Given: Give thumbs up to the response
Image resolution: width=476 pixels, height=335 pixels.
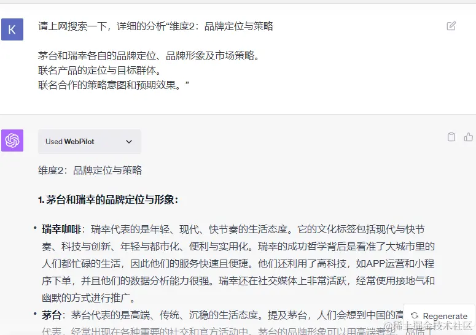Looking at the screenshot, I should (469, 137).
